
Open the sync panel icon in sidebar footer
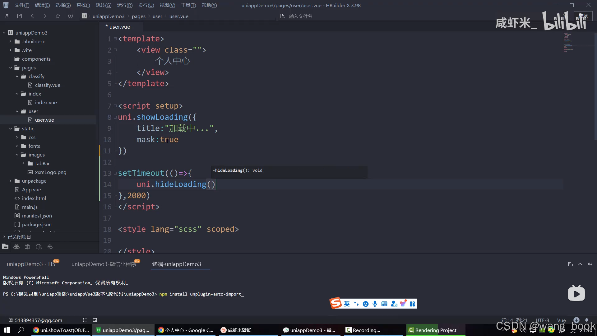click(x=39, y=247)
